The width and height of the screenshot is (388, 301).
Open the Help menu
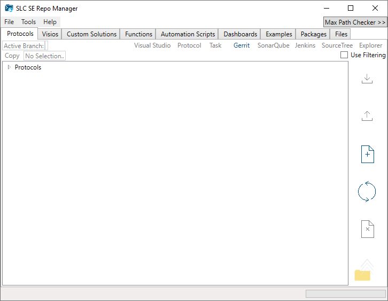click(50, 22)
